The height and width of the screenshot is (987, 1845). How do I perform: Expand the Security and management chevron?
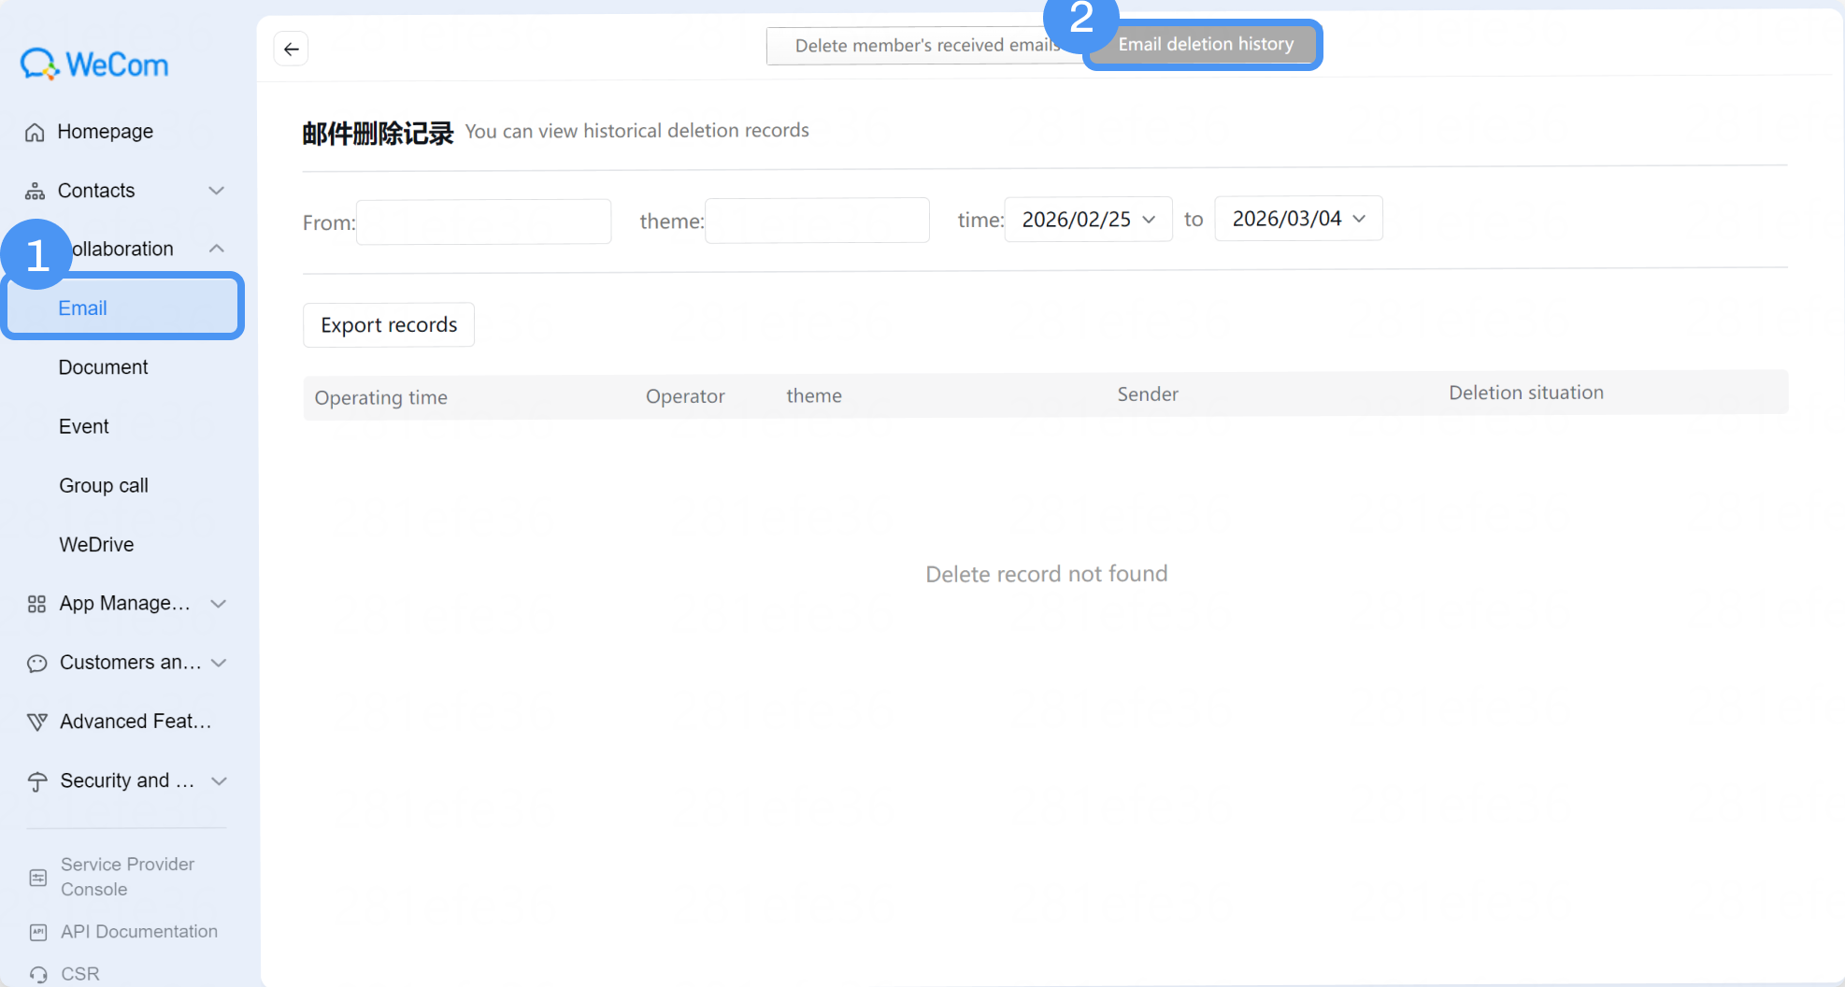pyautogui.click(x=220, y=781)
